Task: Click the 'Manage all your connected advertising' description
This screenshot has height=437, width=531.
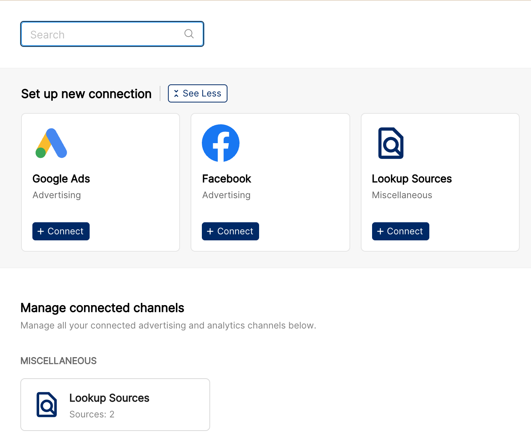Action: click(168, 325)
